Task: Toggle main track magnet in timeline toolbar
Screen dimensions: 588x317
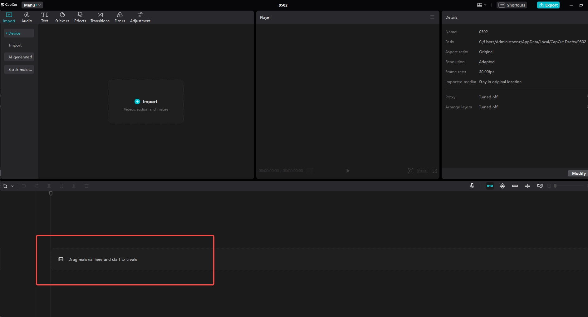Action: 490,186
